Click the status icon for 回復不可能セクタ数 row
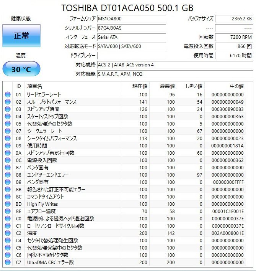256x271 pixels. point(8,255)
